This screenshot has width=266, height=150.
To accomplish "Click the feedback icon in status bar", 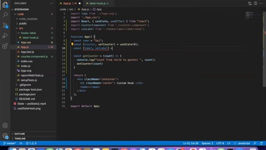I will tap(255, 143).
